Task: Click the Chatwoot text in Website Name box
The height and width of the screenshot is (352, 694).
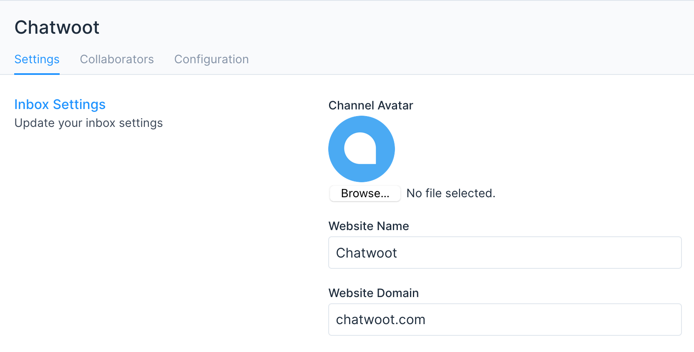Action: click(x=367, y=253)
